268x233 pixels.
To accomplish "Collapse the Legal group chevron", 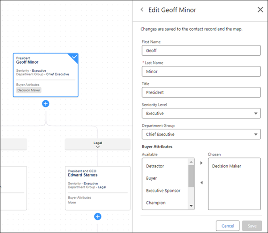I will point(97,147).
